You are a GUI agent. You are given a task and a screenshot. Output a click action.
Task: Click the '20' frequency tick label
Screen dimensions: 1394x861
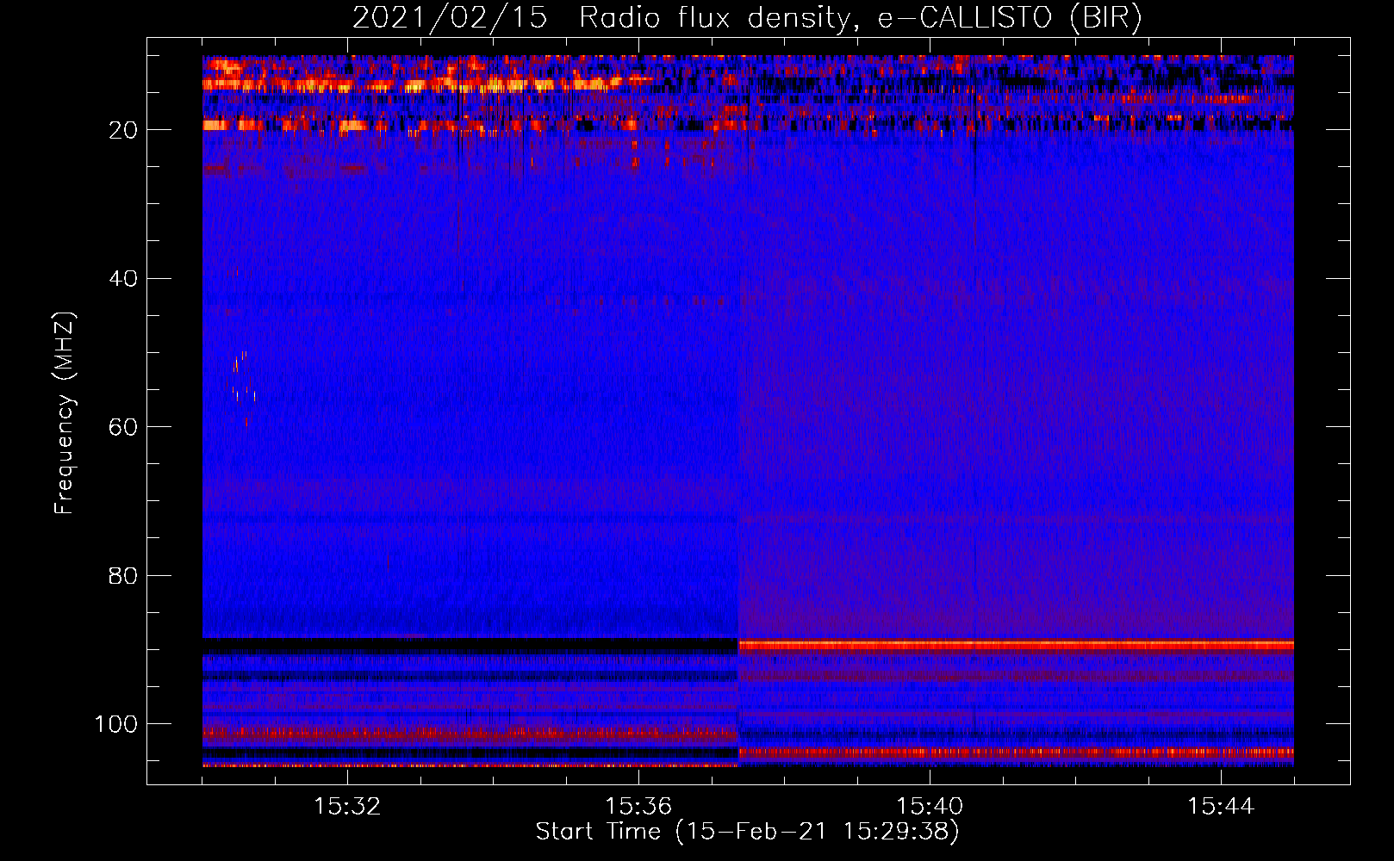coord(123,130)
